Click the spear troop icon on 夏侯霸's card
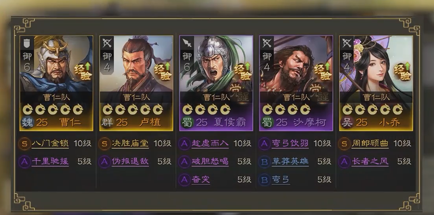This screenshot has width=434, height=215. coord(187,43)
